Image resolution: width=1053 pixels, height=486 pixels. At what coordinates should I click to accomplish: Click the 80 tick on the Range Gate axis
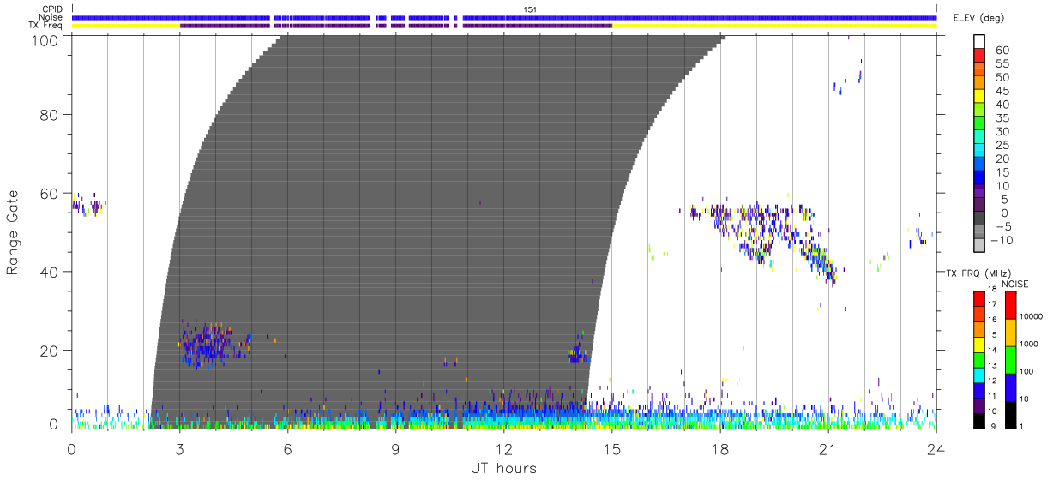tap(51, 114)
